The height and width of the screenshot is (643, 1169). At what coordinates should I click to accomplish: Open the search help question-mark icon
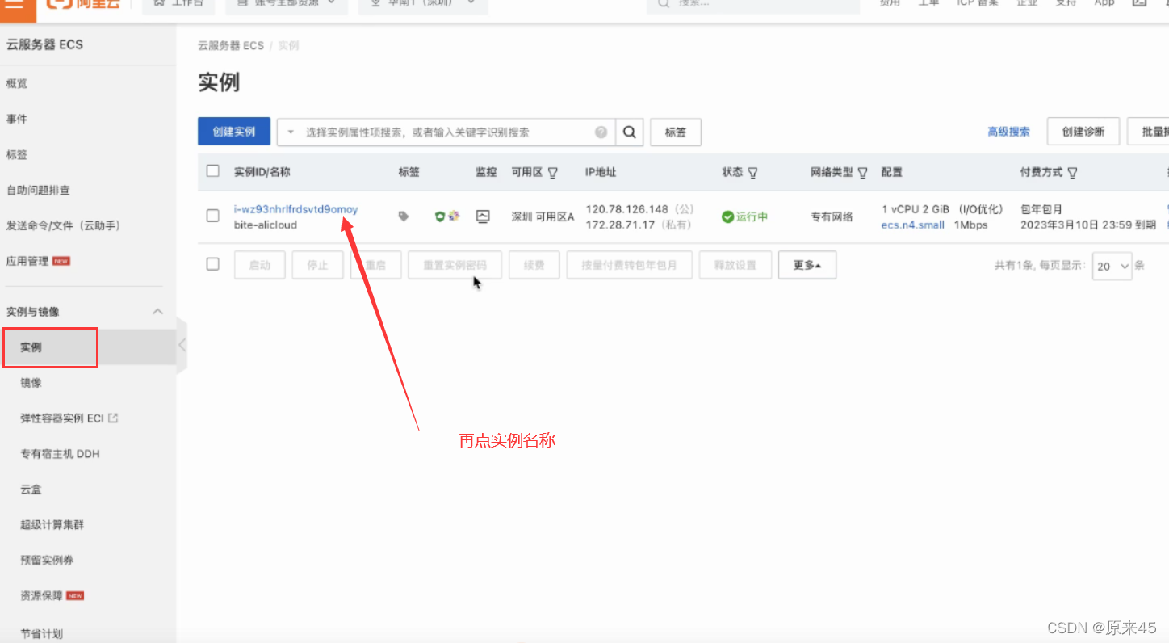601,132
